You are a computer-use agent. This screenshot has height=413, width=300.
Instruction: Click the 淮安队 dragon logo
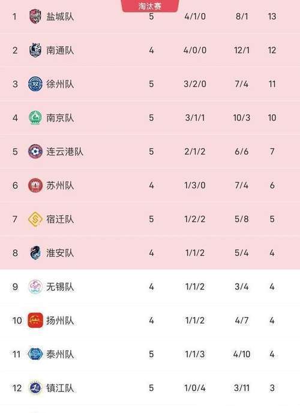point(35,253)
